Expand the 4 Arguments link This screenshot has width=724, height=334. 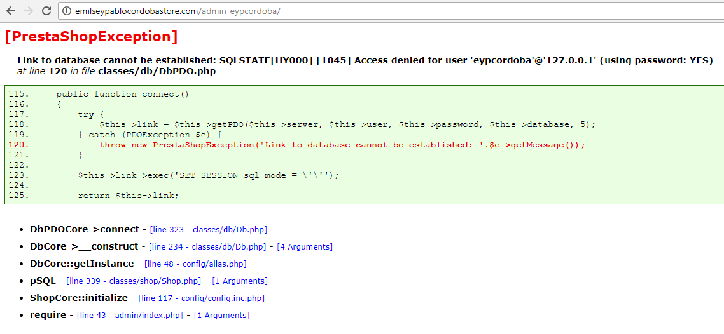pyautogui.click(x=305, y=246)
